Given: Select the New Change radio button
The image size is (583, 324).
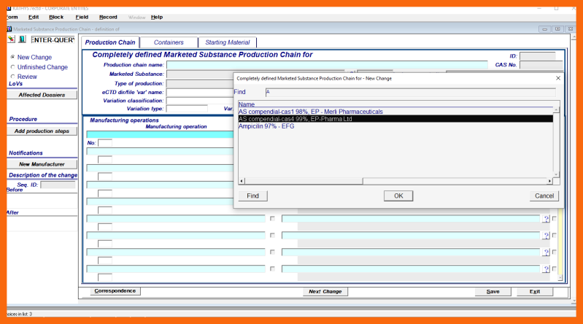Looking at the screenshot, I should pos(13,57).
